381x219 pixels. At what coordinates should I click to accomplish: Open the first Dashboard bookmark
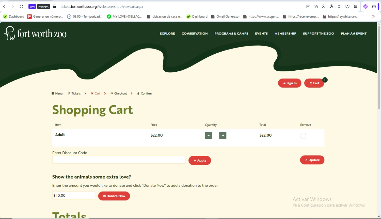14,17
